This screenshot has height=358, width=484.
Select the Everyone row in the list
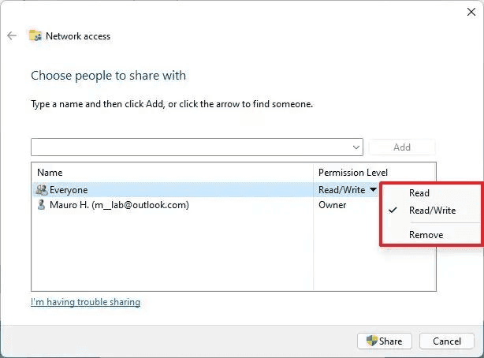coord(173,190)
